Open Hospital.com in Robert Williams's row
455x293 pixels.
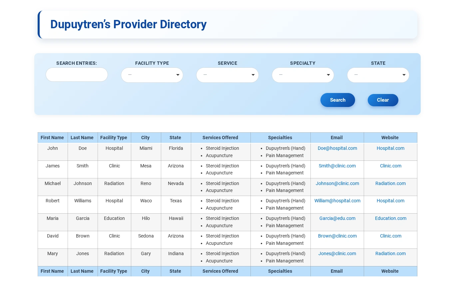390,201
